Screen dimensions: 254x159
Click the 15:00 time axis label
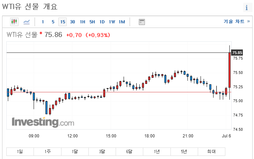coord(111,136)
